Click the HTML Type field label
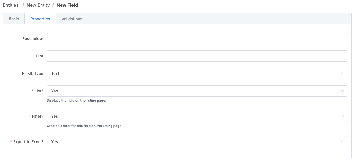This screenshot has width=354, height=160. [x=33, y=74]
